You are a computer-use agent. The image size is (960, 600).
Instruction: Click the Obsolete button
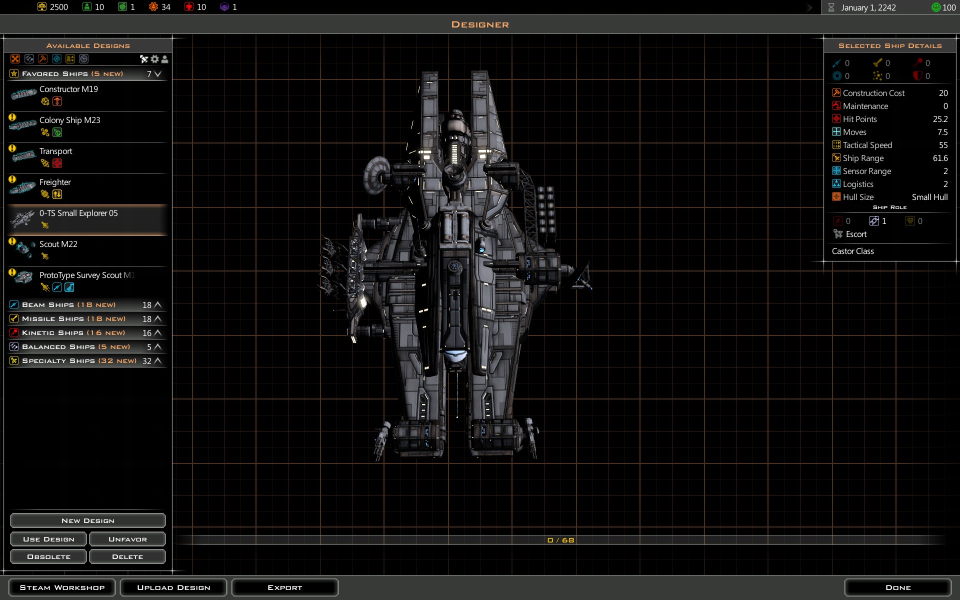point(48,556)
